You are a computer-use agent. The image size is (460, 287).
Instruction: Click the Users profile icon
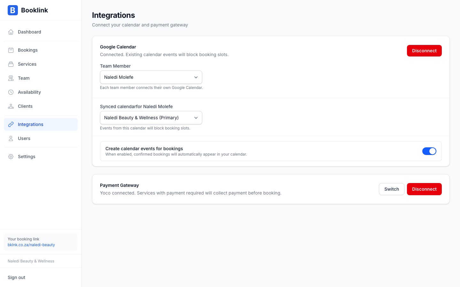pos(11,138)
